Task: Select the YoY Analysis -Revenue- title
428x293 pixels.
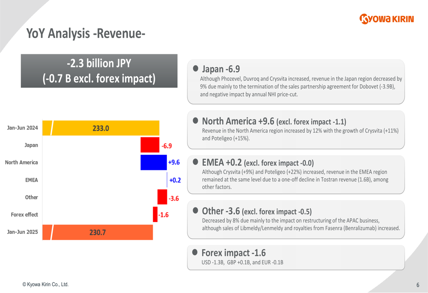Action: 86,33
